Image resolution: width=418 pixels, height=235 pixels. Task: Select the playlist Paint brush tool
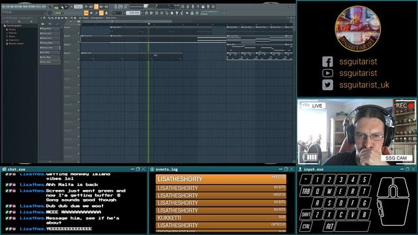pyautogui.click(x=52, y=18)
